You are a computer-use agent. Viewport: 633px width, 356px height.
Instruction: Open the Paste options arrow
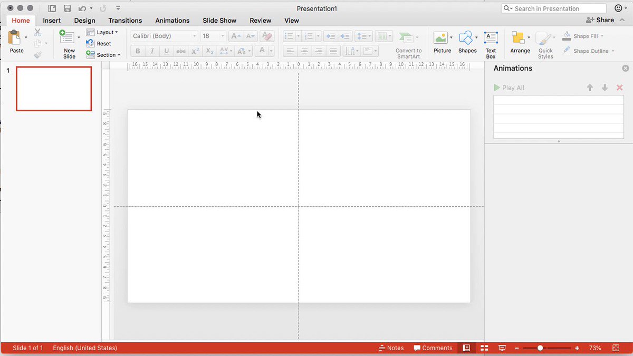[26, 37]
